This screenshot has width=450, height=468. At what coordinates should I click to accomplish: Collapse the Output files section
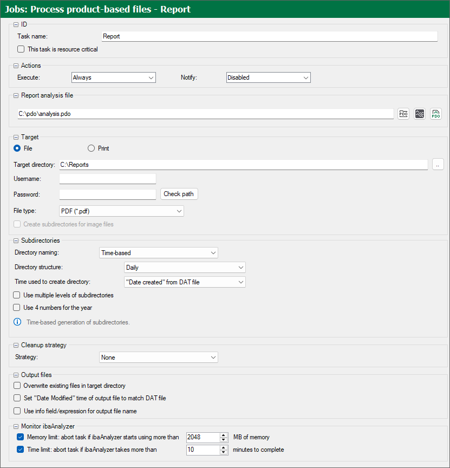pos(16,375)
